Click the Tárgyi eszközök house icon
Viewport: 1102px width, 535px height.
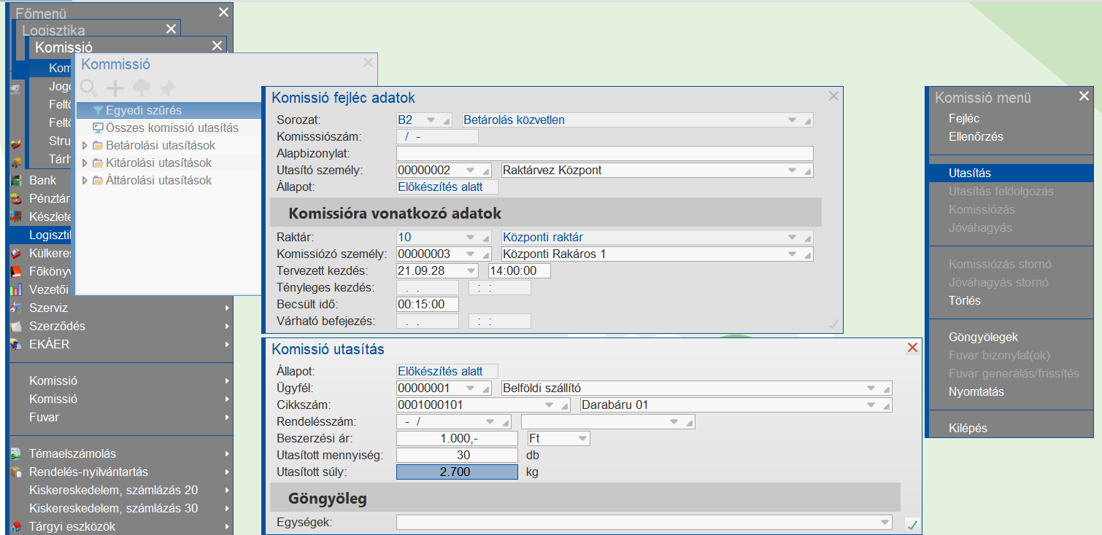(15, 526)
